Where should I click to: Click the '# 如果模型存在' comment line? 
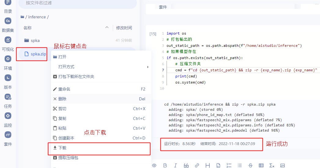(x=181, y=52)
